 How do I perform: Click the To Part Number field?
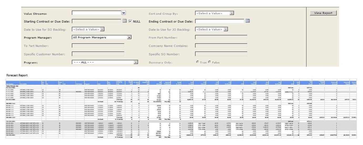(x=98, y=46)
